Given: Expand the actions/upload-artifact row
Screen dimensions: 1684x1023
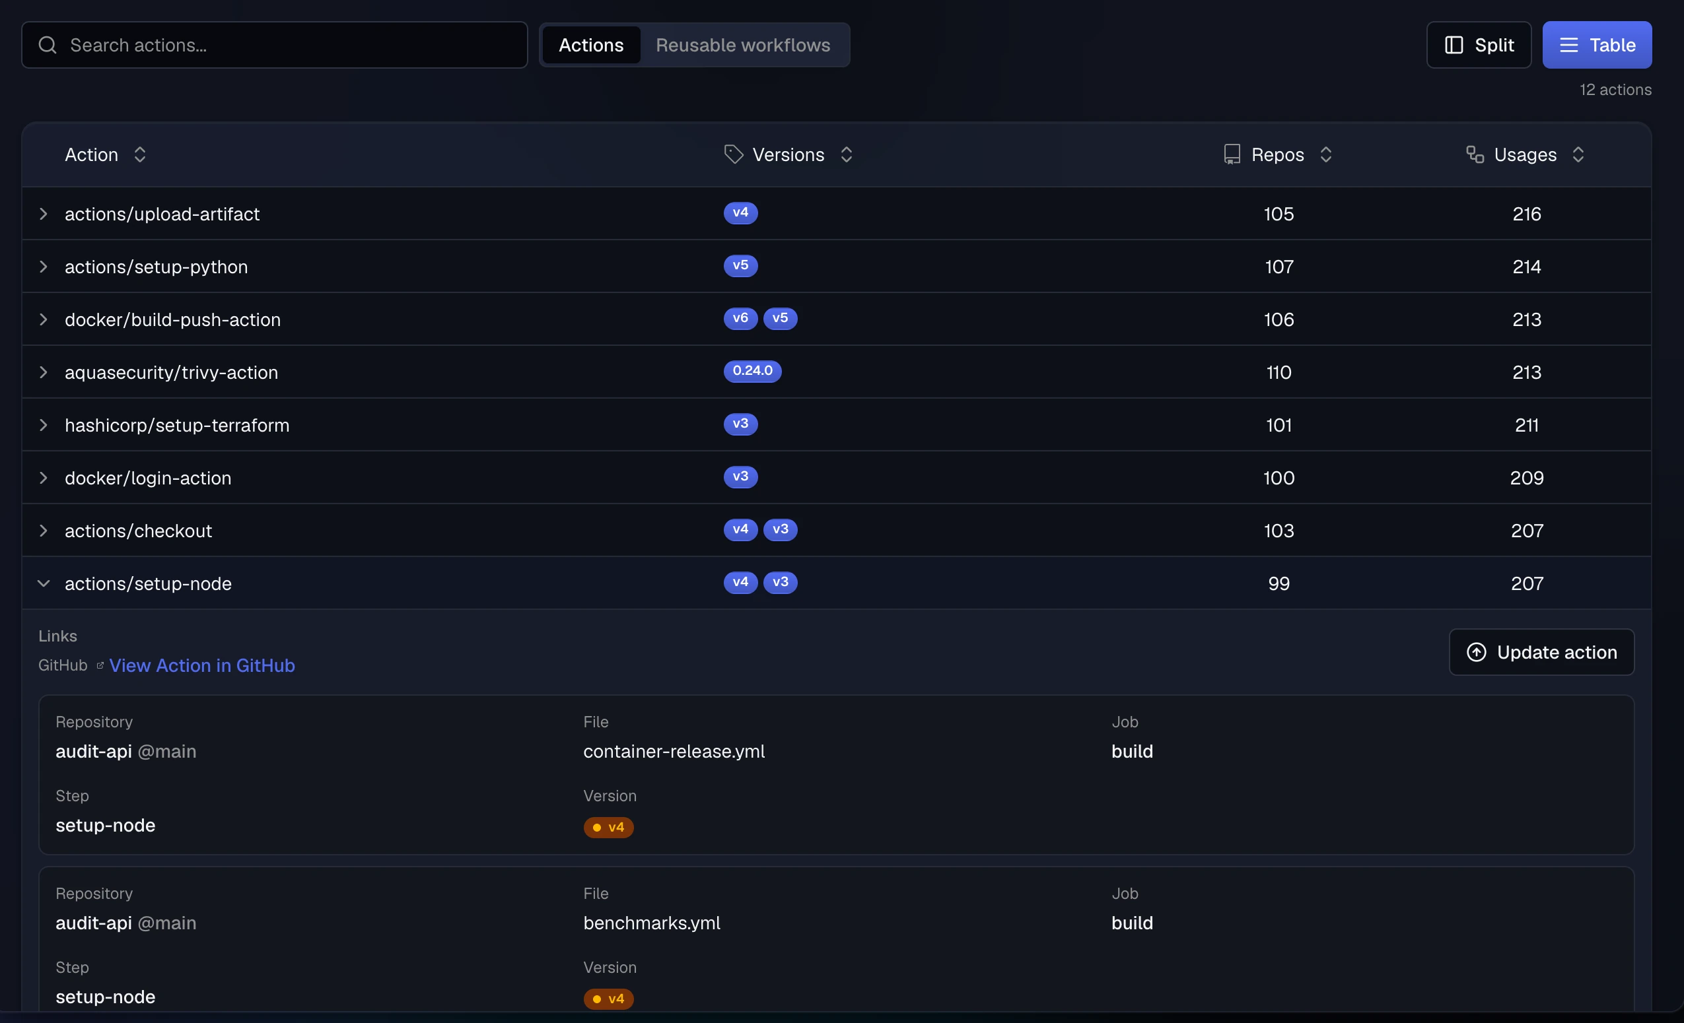Looking at the screenshot, I should pos(43,214).
